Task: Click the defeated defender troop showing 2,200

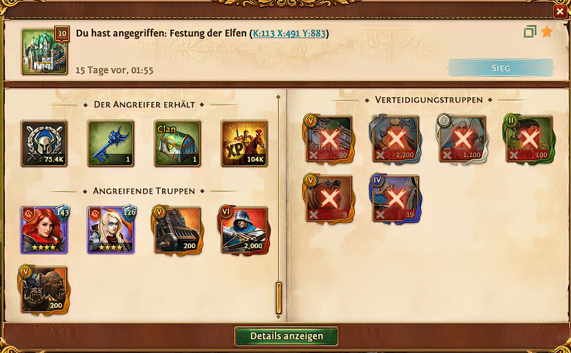Action: [396, 139]
